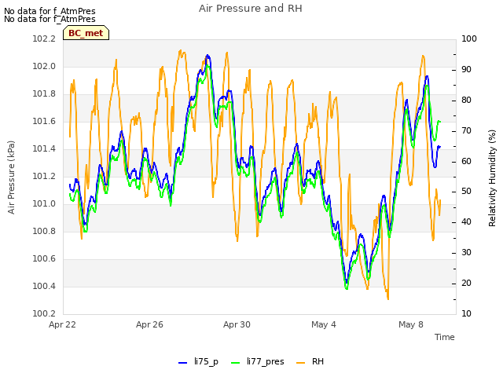Image resolution: width=503 pixels, height=377 pixels.
Task: Click the Apr 22 x-axis tick label
Action: (x=62, y=324)
